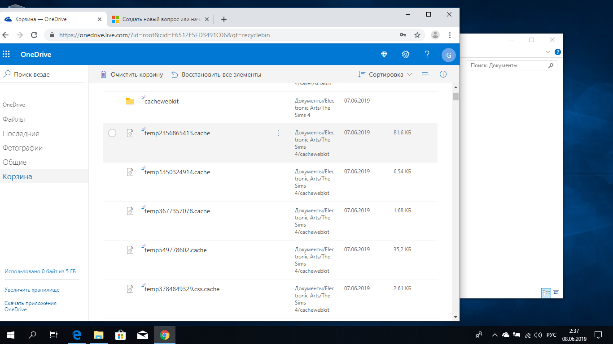Viewport: 613px width, 344px height.
Task: Open Увеличить хранилище link
Action: tap(32, 290)
